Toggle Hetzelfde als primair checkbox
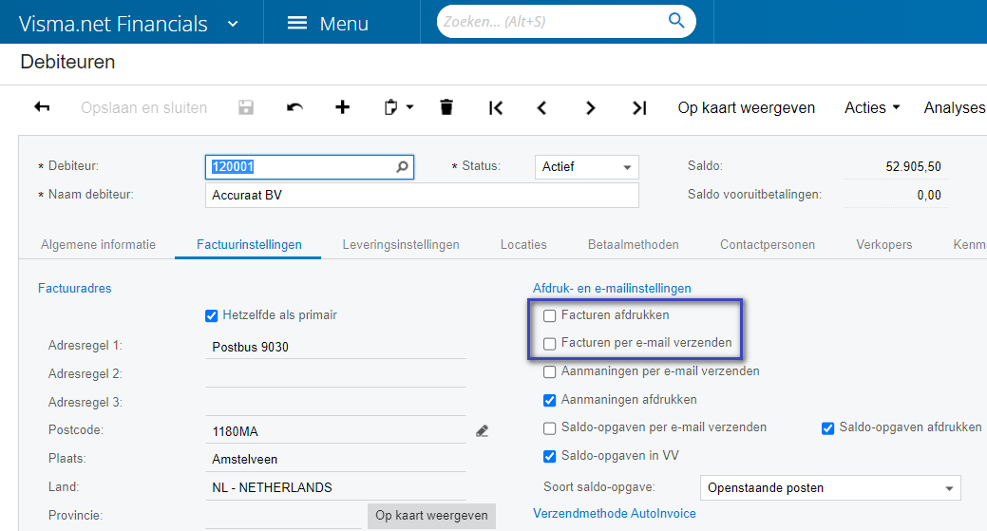 [x=212, y=315]
